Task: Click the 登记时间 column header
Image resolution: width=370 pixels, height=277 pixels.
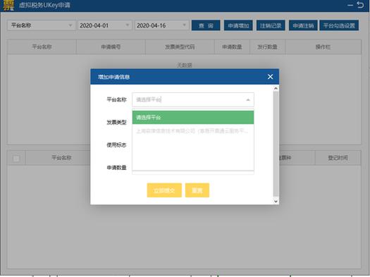Action: (338, 158)
